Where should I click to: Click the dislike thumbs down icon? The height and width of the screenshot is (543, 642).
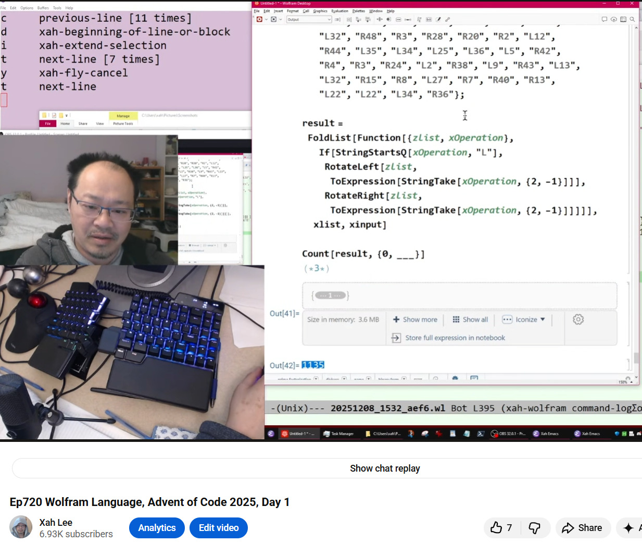(534, 528)
